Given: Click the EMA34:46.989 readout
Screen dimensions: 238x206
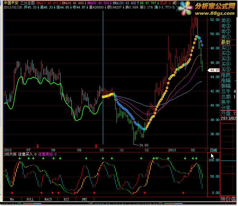Looking at the screenshot, I should [73, 3].
